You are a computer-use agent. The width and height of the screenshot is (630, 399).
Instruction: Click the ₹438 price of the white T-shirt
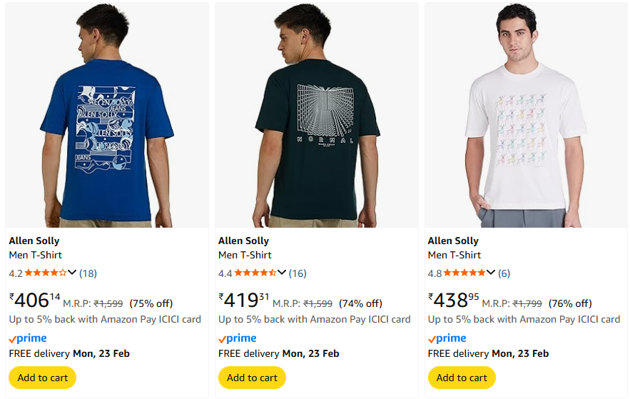pyautogui.click(x=453, y=300)
